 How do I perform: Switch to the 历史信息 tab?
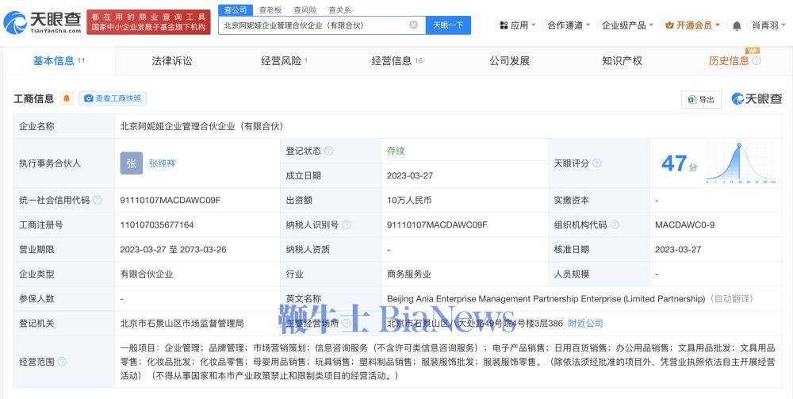(728, 61)
